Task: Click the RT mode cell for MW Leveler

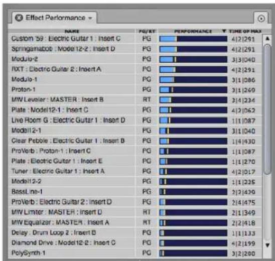Action: pos(147,100)
